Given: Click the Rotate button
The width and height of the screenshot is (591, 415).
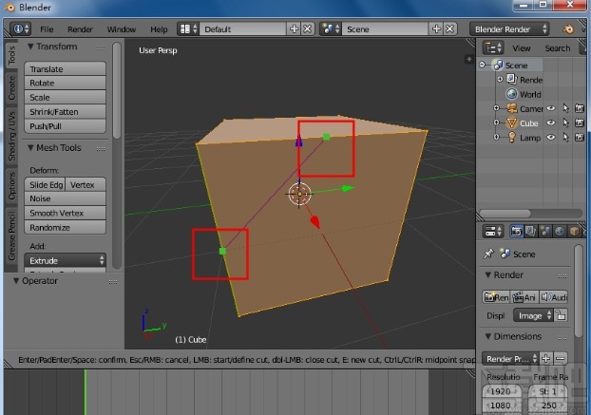Looking at the screenshot, I should (65, 83).
